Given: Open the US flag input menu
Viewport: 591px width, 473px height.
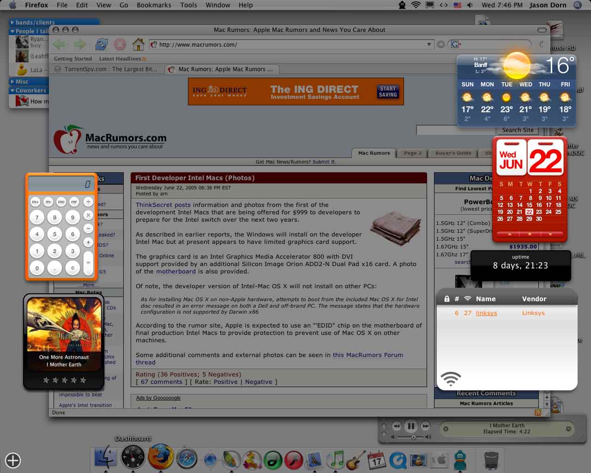Looking at the screenshot, I should (x=457, y=5).
